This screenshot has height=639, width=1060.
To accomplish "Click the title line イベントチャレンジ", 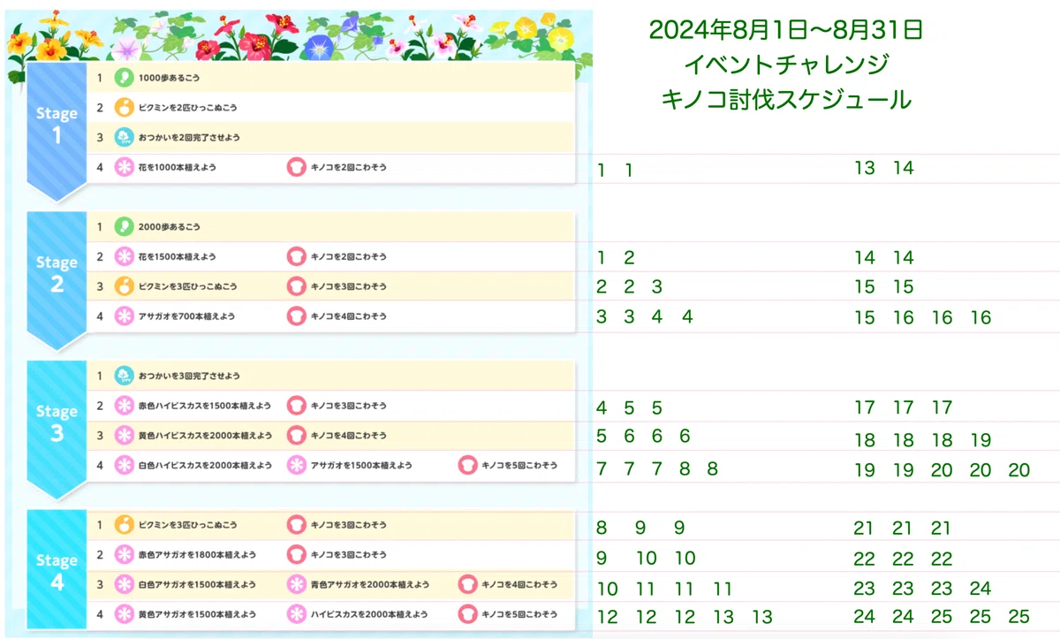I will click(x=786, y=65).
